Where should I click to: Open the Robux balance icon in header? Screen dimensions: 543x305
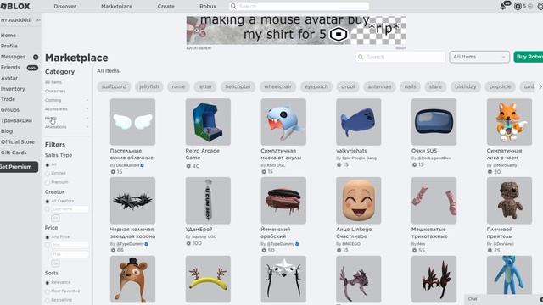[518, 6]
